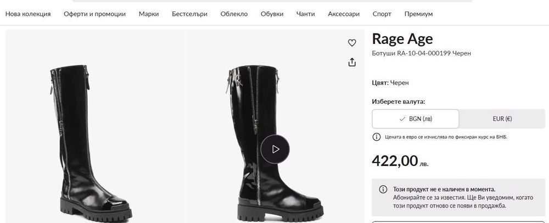Expand the Обувки category menu

(x=272, y=14)
